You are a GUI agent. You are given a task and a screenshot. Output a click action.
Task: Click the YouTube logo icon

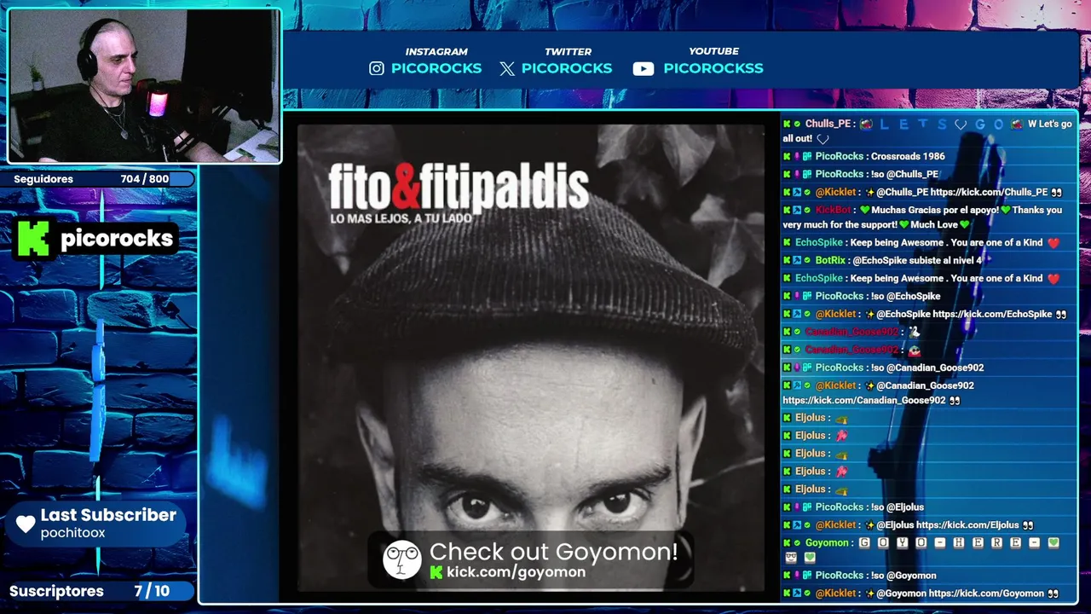pyautogui.click(x=644, y=69)
